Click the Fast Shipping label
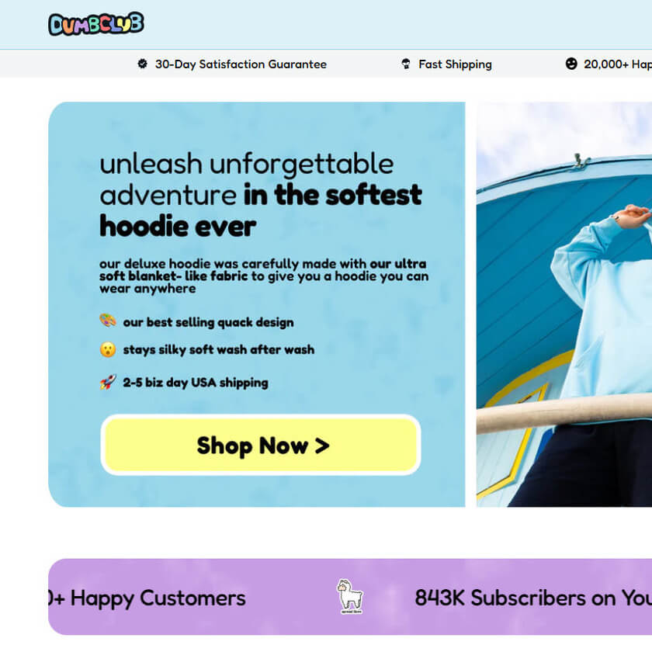The image size is (652, 652). [x=455, y=64]
